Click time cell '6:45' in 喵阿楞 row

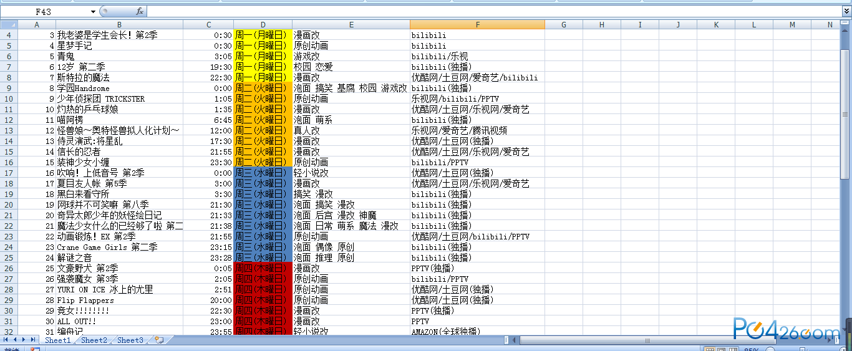click(x=208, y=120)
